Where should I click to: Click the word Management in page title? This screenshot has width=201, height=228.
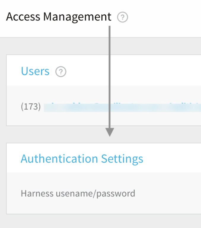click(x=77, y=17)
